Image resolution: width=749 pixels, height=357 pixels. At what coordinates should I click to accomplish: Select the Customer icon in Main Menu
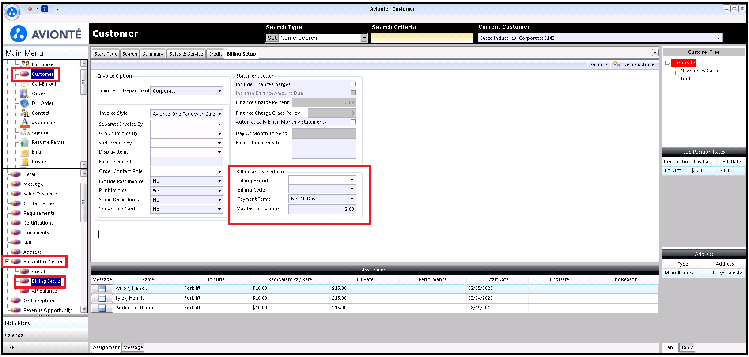[x=25, y=74]
